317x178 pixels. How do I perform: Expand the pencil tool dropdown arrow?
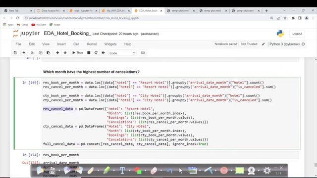(x=98, y=171)
